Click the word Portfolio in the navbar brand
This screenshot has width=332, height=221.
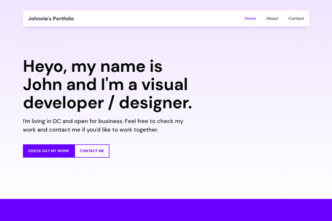click(63, 18)
